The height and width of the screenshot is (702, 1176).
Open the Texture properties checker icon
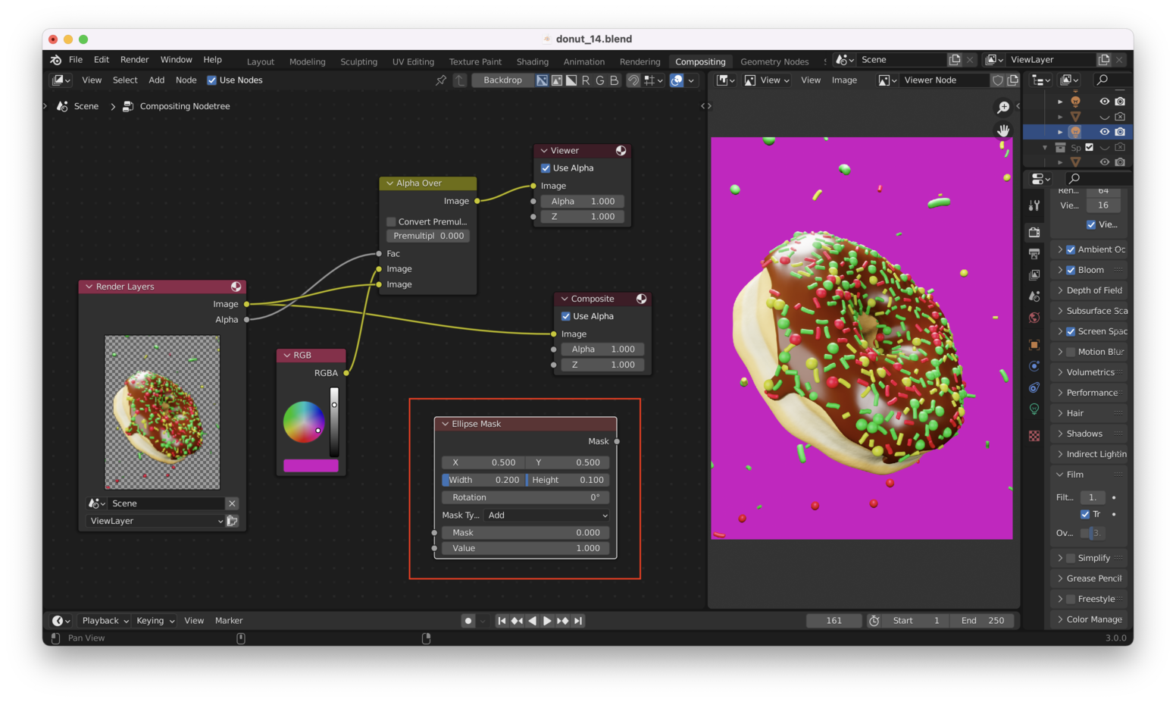(x=1034, y=436)
